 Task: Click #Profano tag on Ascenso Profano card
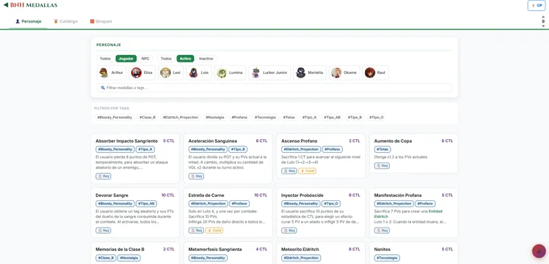click(x=332, y=149)
